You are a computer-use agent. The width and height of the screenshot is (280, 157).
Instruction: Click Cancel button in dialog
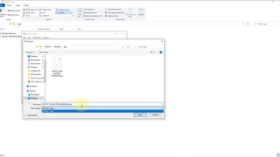click(x=155, y=115)
